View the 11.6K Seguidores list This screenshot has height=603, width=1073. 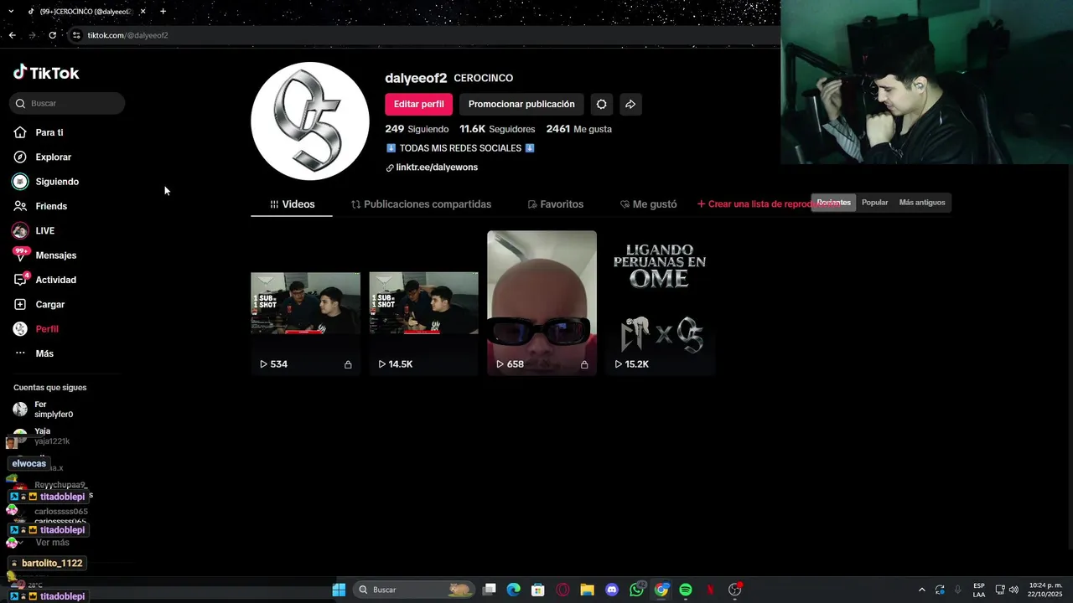coord(497,129)
